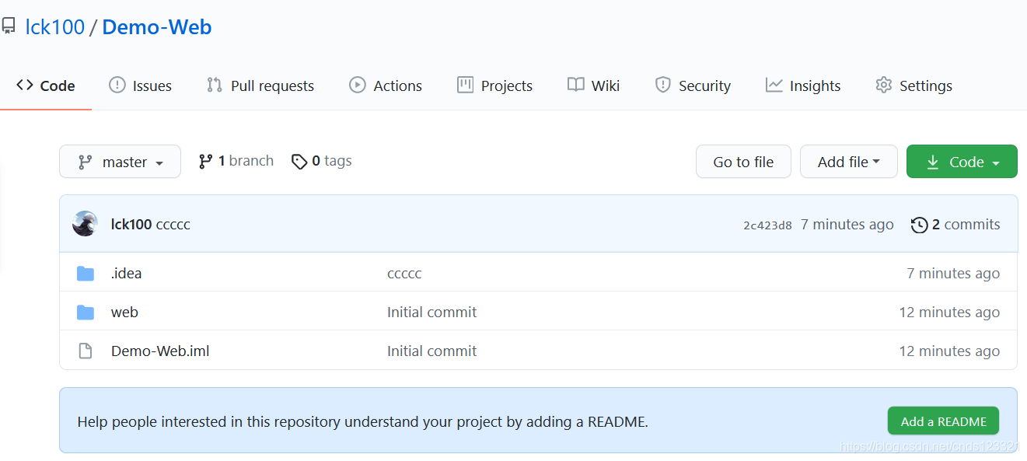Image resolution: width=1027 pixels, height=461 pixels.
Task: Click the Demo-Web.iml file icon
Action: 86,351
